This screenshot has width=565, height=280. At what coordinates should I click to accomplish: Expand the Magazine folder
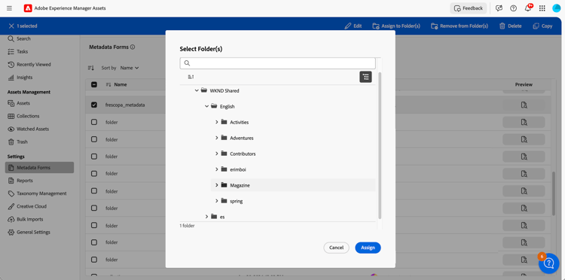(x=217, y=185)
